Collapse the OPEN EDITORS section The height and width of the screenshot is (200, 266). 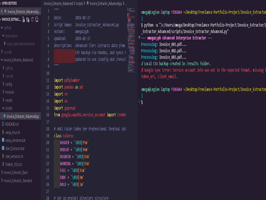[1, 3]
